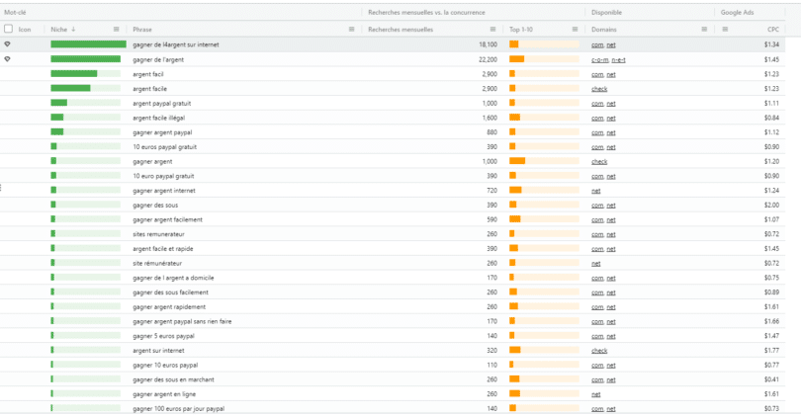
Task: Select the Google Ads column group header
Action: click(x=737, y=12)
